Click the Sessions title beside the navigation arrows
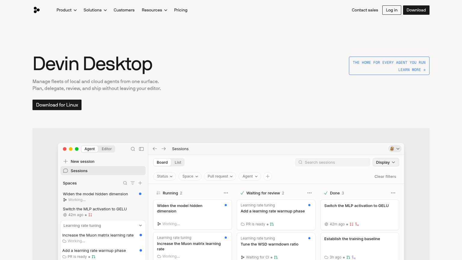462x260 pixels. pyautogui.click(x=180, y=149)
